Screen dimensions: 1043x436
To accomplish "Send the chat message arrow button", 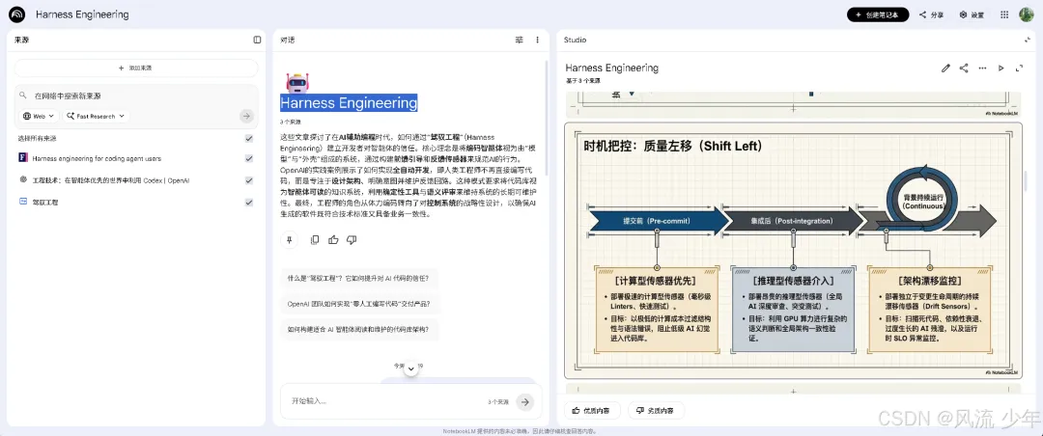I will [x=525, y=401].
